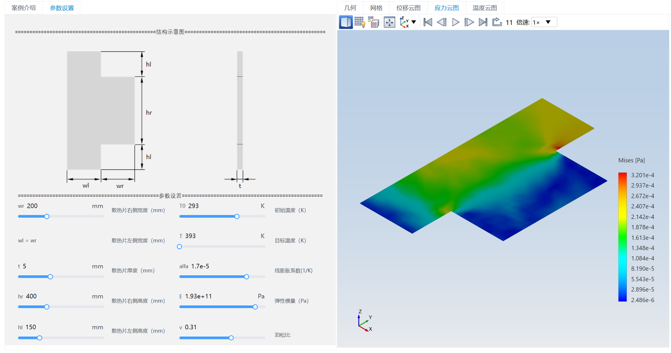Click the 初始温度（K） label
This screenshot has width=671, height=353.
(x=290, y=210)
